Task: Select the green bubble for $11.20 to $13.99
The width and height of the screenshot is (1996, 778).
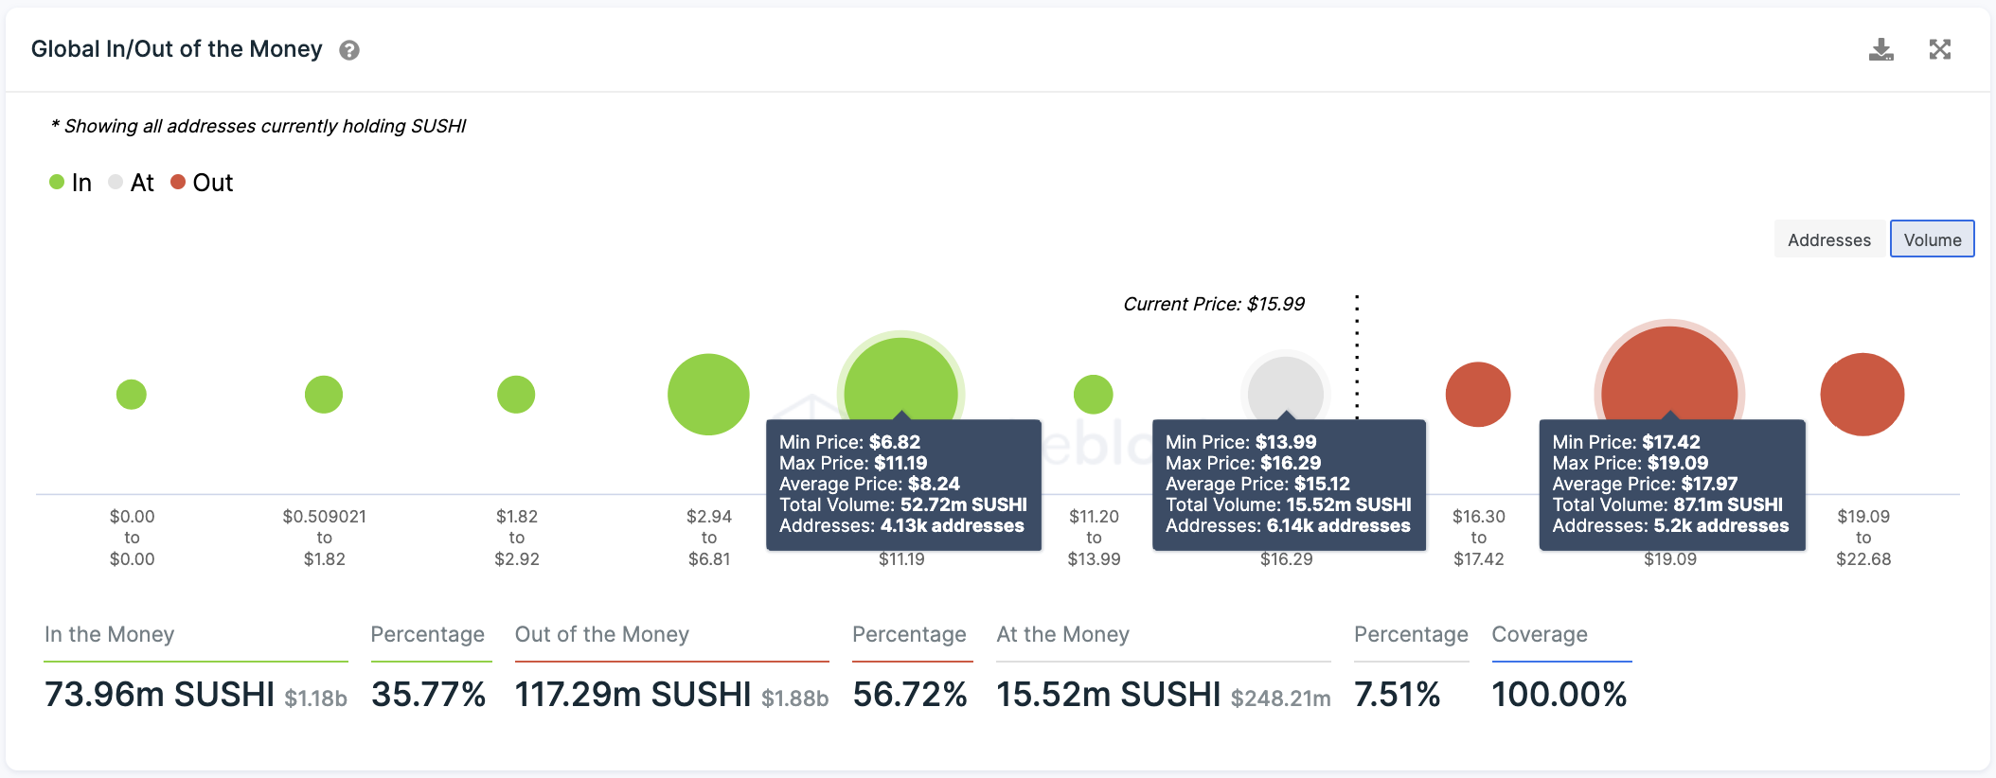Action: [x=1094, y=395]
